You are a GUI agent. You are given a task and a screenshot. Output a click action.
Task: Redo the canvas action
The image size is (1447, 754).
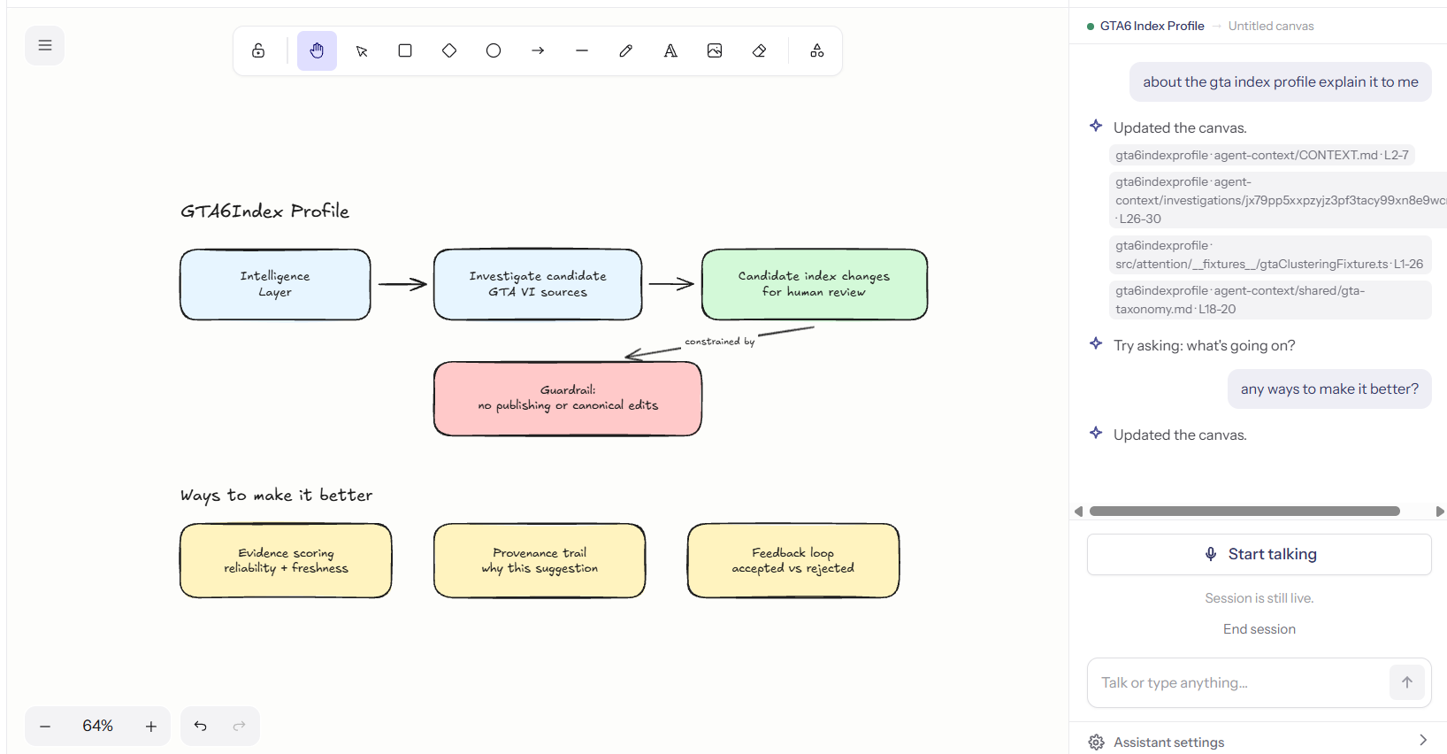[x=239, y=726]
